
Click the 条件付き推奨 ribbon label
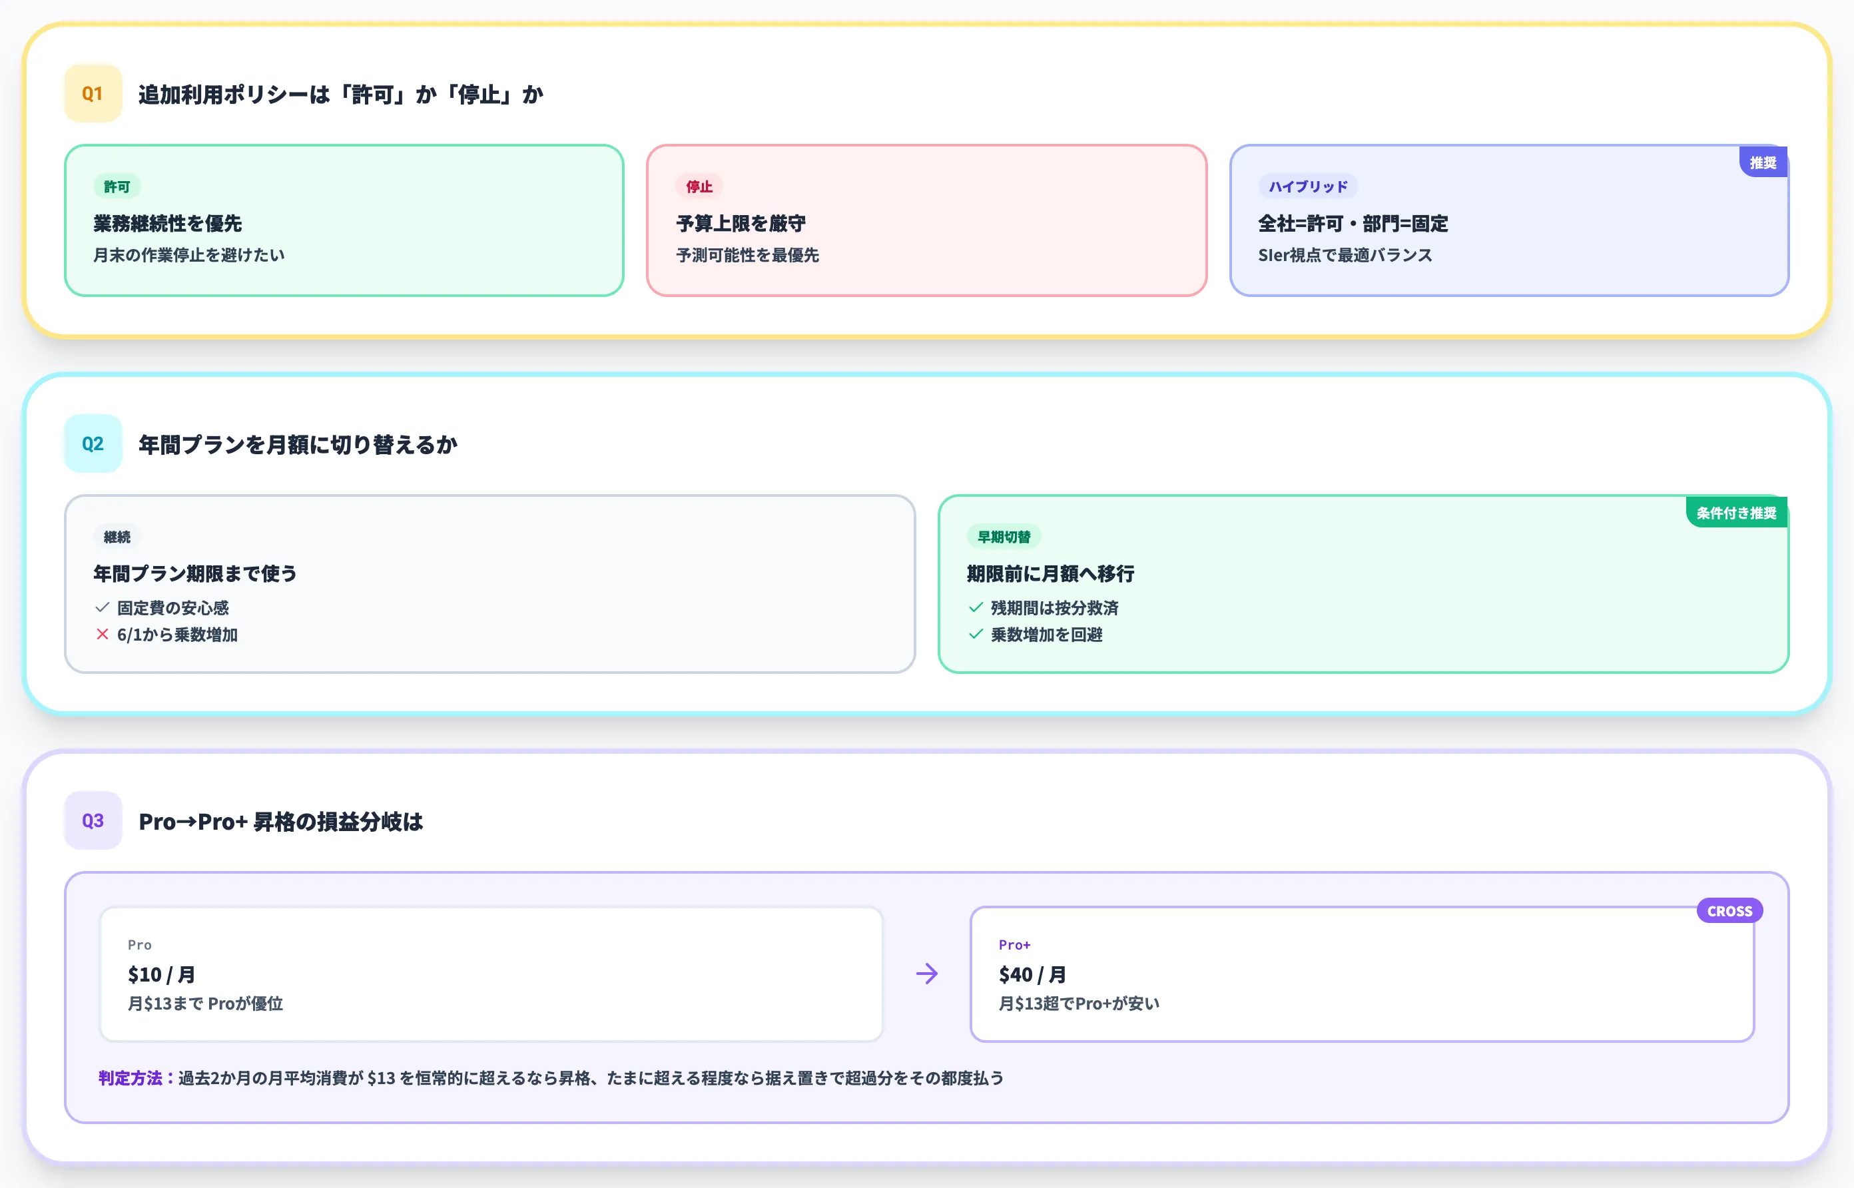tap(1735, 511)
